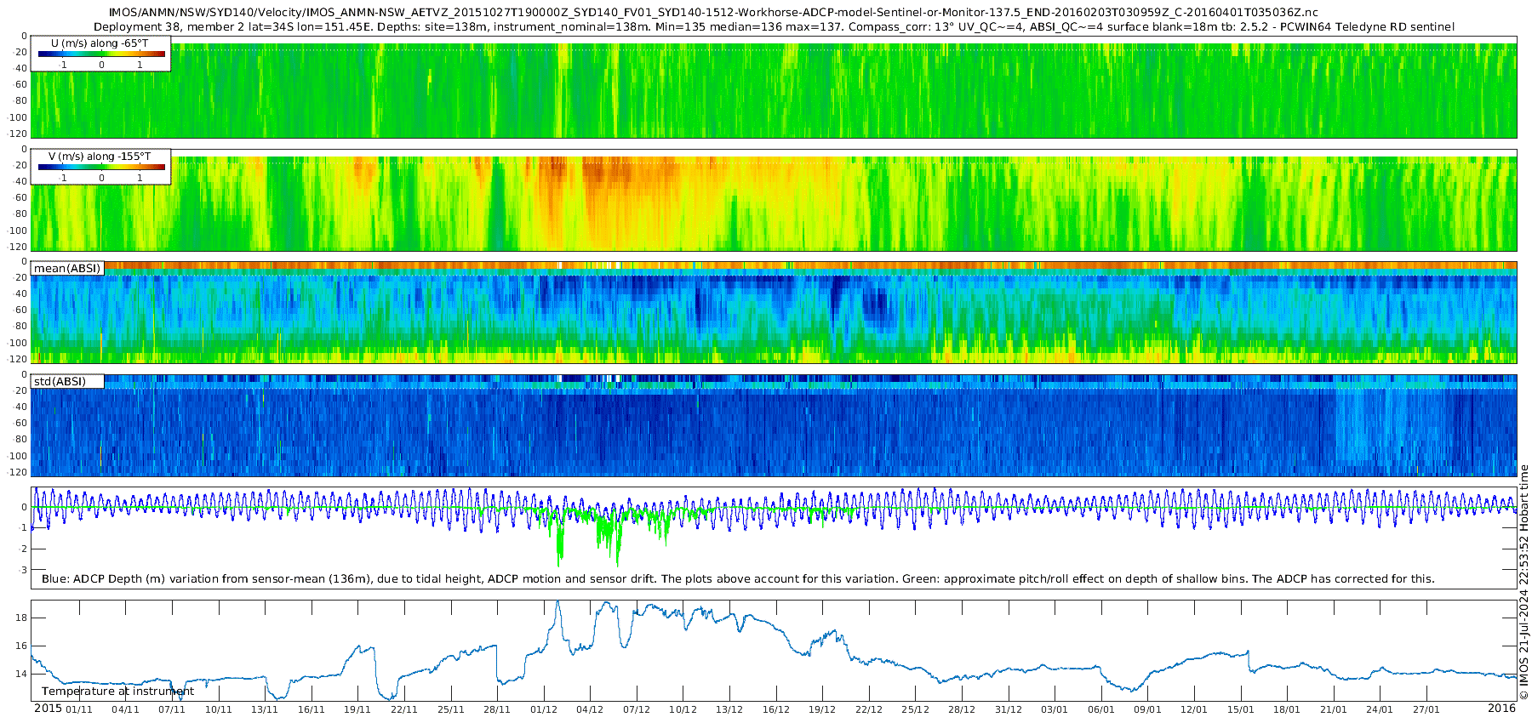1532x723 pixels.
Task: Click the NetCDF file path title
Action: (713, 13)
